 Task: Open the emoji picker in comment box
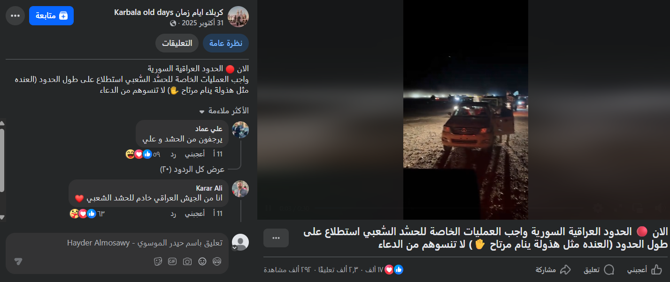click(x=202, y=261)
